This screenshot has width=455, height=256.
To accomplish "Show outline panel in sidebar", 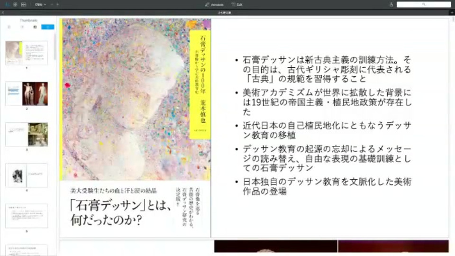I will [x=22, y=27].
